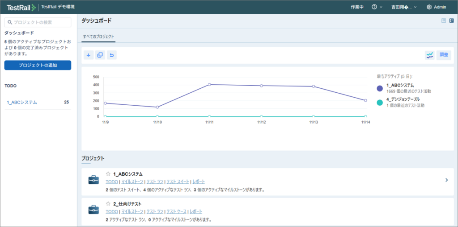Switch to the compact view icon in header
This screenshot has height=227, width=458.
pyautogui.click(x=444, y=21)
